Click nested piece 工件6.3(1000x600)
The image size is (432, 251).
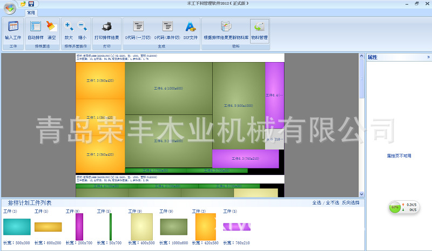(x=168, y=141)
